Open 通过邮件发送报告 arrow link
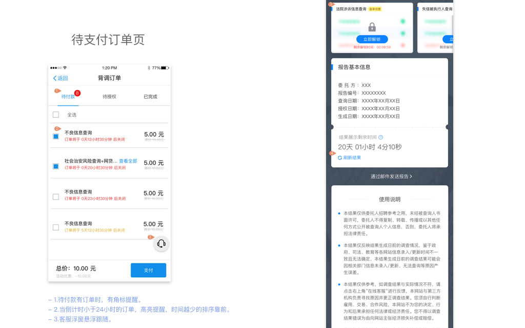The height and width of the screenshot is (328, 525). pyautogui.click(x=391, y=177)
